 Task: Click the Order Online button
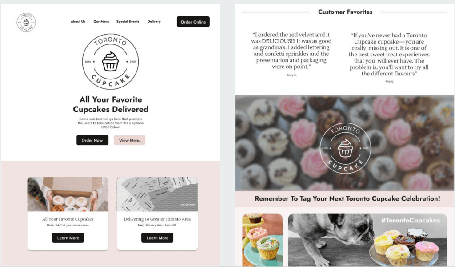193,22
